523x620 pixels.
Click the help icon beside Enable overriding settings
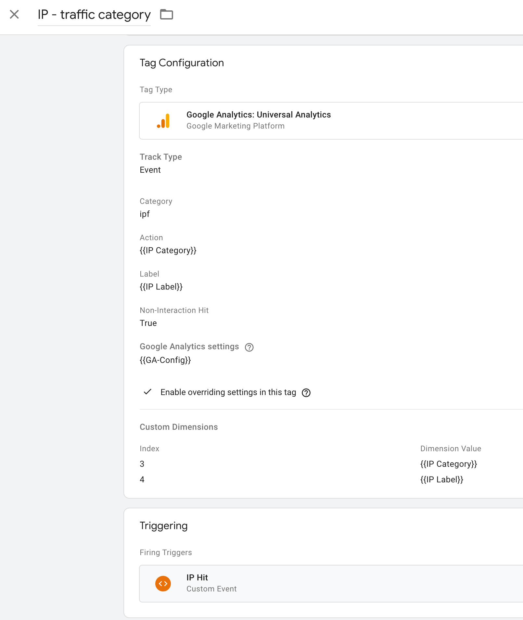[306, 393]
